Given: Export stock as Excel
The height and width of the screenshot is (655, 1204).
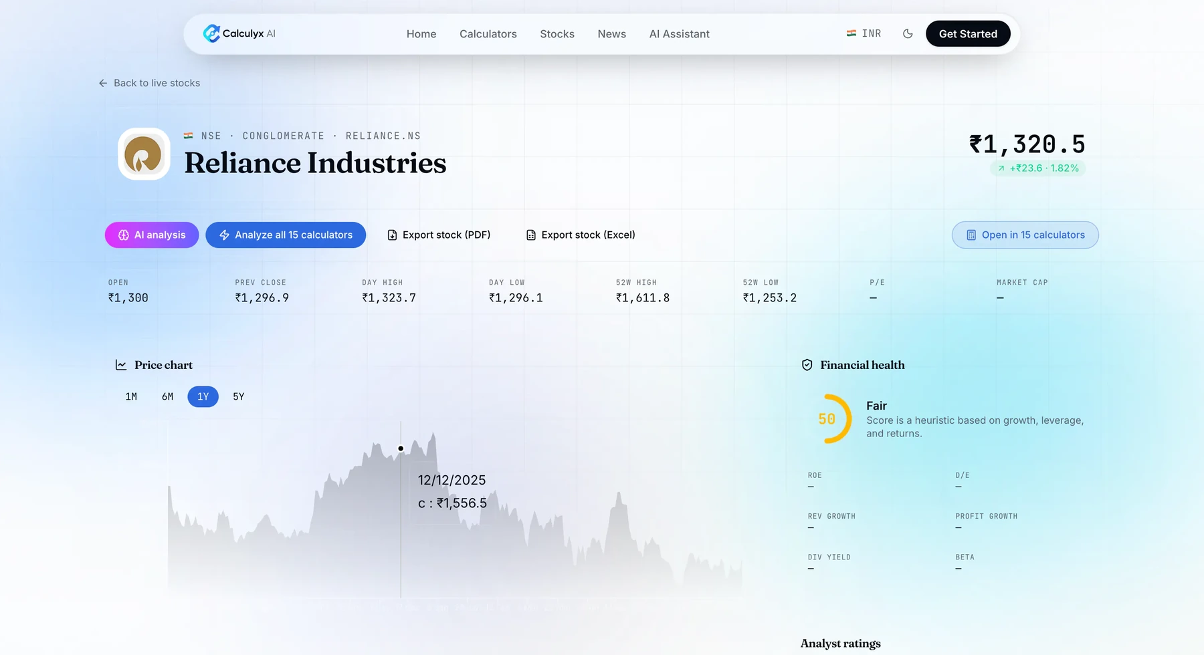Looking at the screenshot, I should (581, 235).
